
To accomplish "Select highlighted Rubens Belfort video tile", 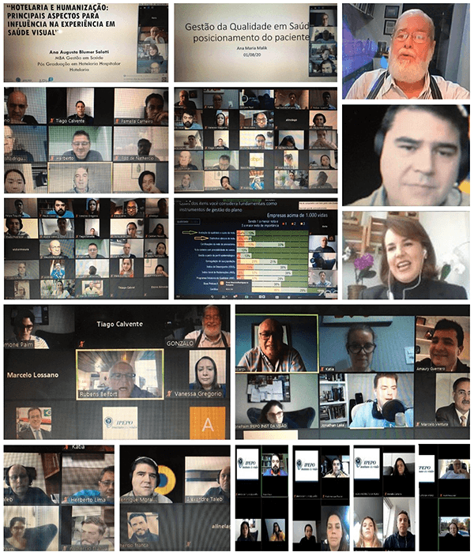I will click(x=120, y=374).
